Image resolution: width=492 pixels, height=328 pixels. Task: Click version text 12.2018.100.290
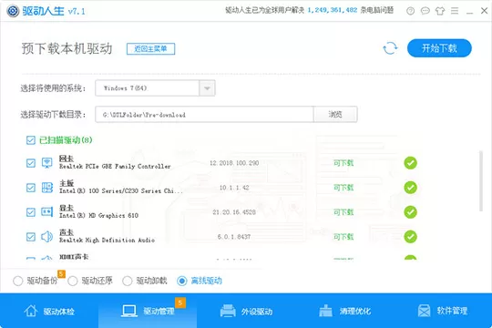click(234, 163)
